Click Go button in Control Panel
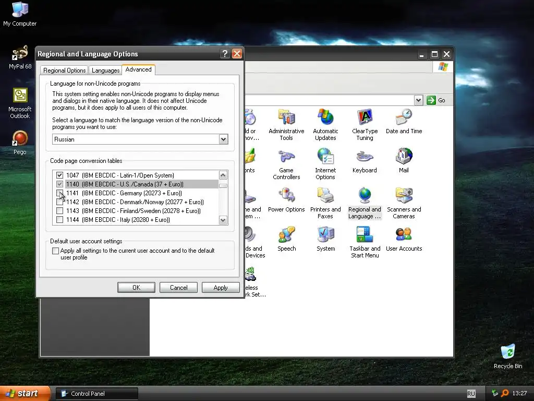The width and height of the screenshot is (534, 401). 436,100
